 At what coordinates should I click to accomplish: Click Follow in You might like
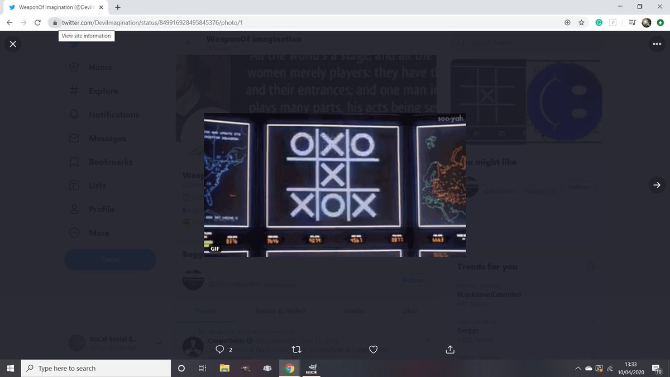tap(578, 187)
